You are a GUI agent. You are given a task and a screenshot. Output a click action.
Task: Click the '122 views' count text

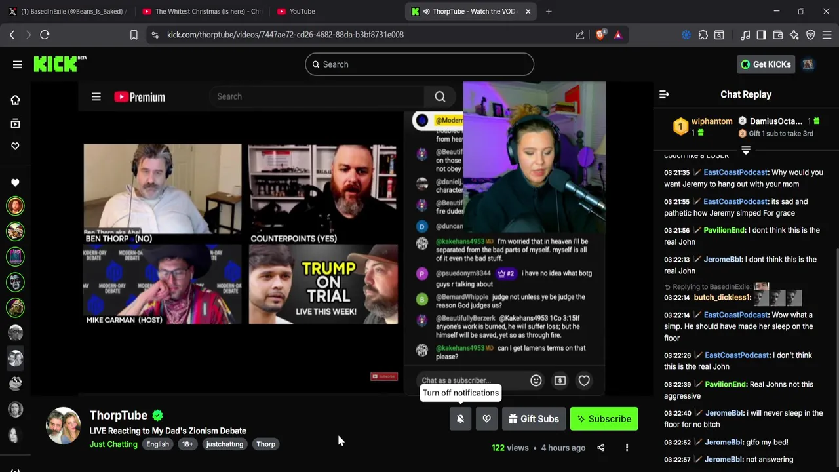(510, 448)
